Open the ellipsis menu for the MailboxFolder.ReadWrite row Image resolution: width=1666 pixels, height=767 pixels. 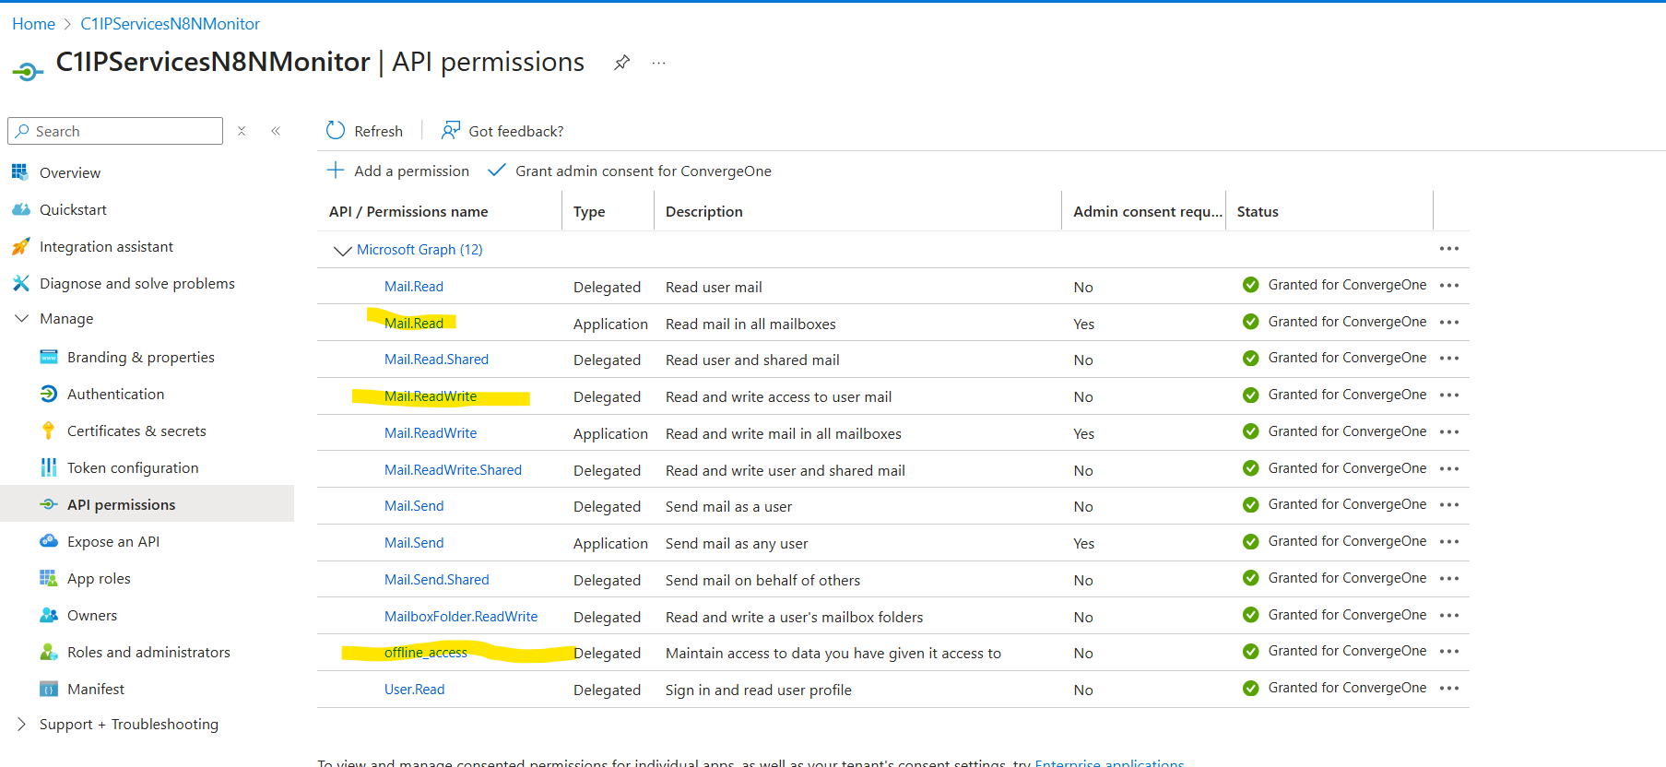click(x=1449, y=615)
